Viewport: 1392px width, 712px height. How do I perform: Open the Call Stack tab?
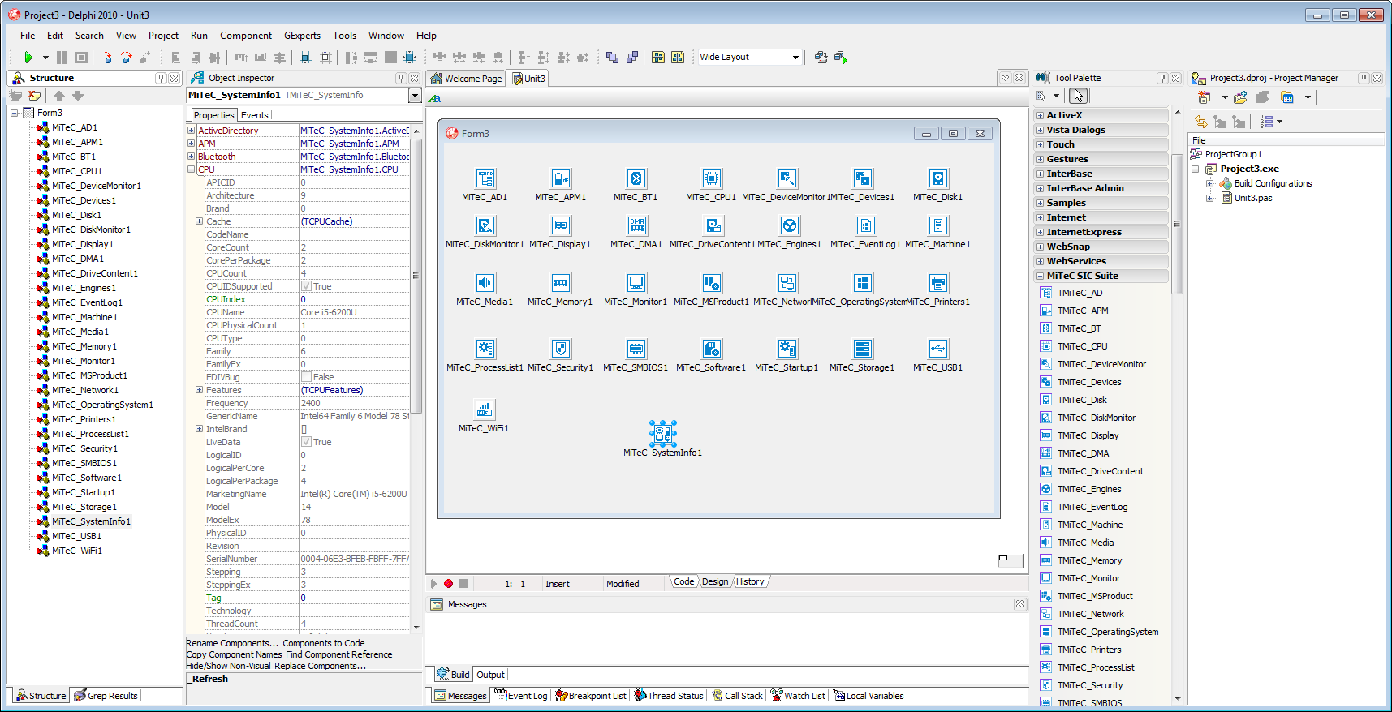coord(737,696)
